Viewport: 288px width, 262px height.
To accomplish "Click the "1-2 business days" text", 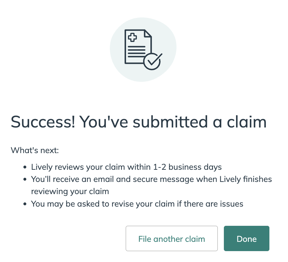I will (x=187, y=167).
